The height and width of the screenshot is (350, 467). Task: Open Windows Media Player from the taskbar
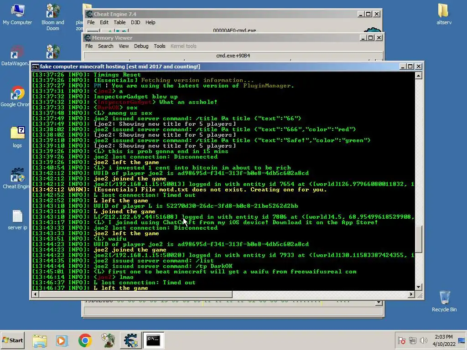pos(62,340)
